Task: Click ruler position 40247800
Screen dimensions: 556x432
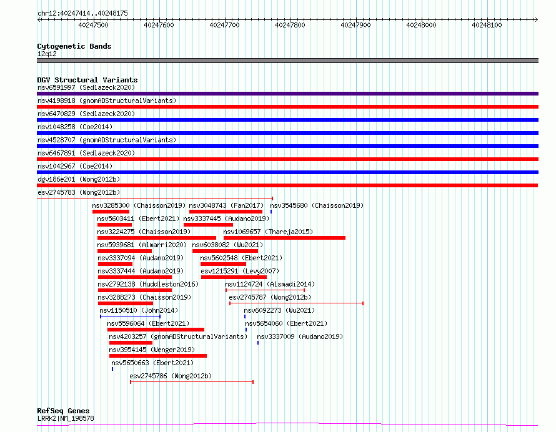Action: coord(290,25)
